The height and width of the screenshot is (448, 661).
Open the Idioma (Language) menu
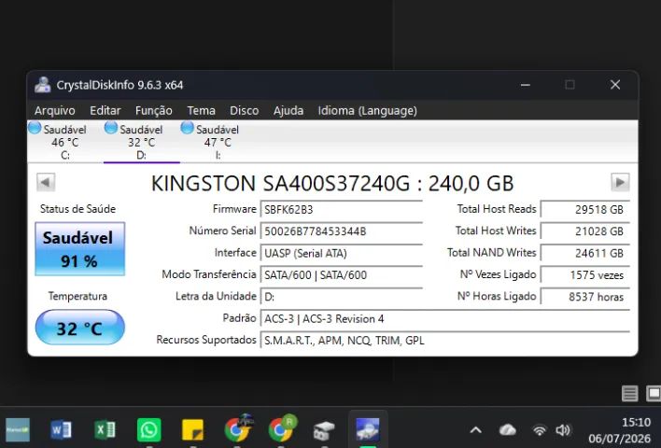(367, 111)
